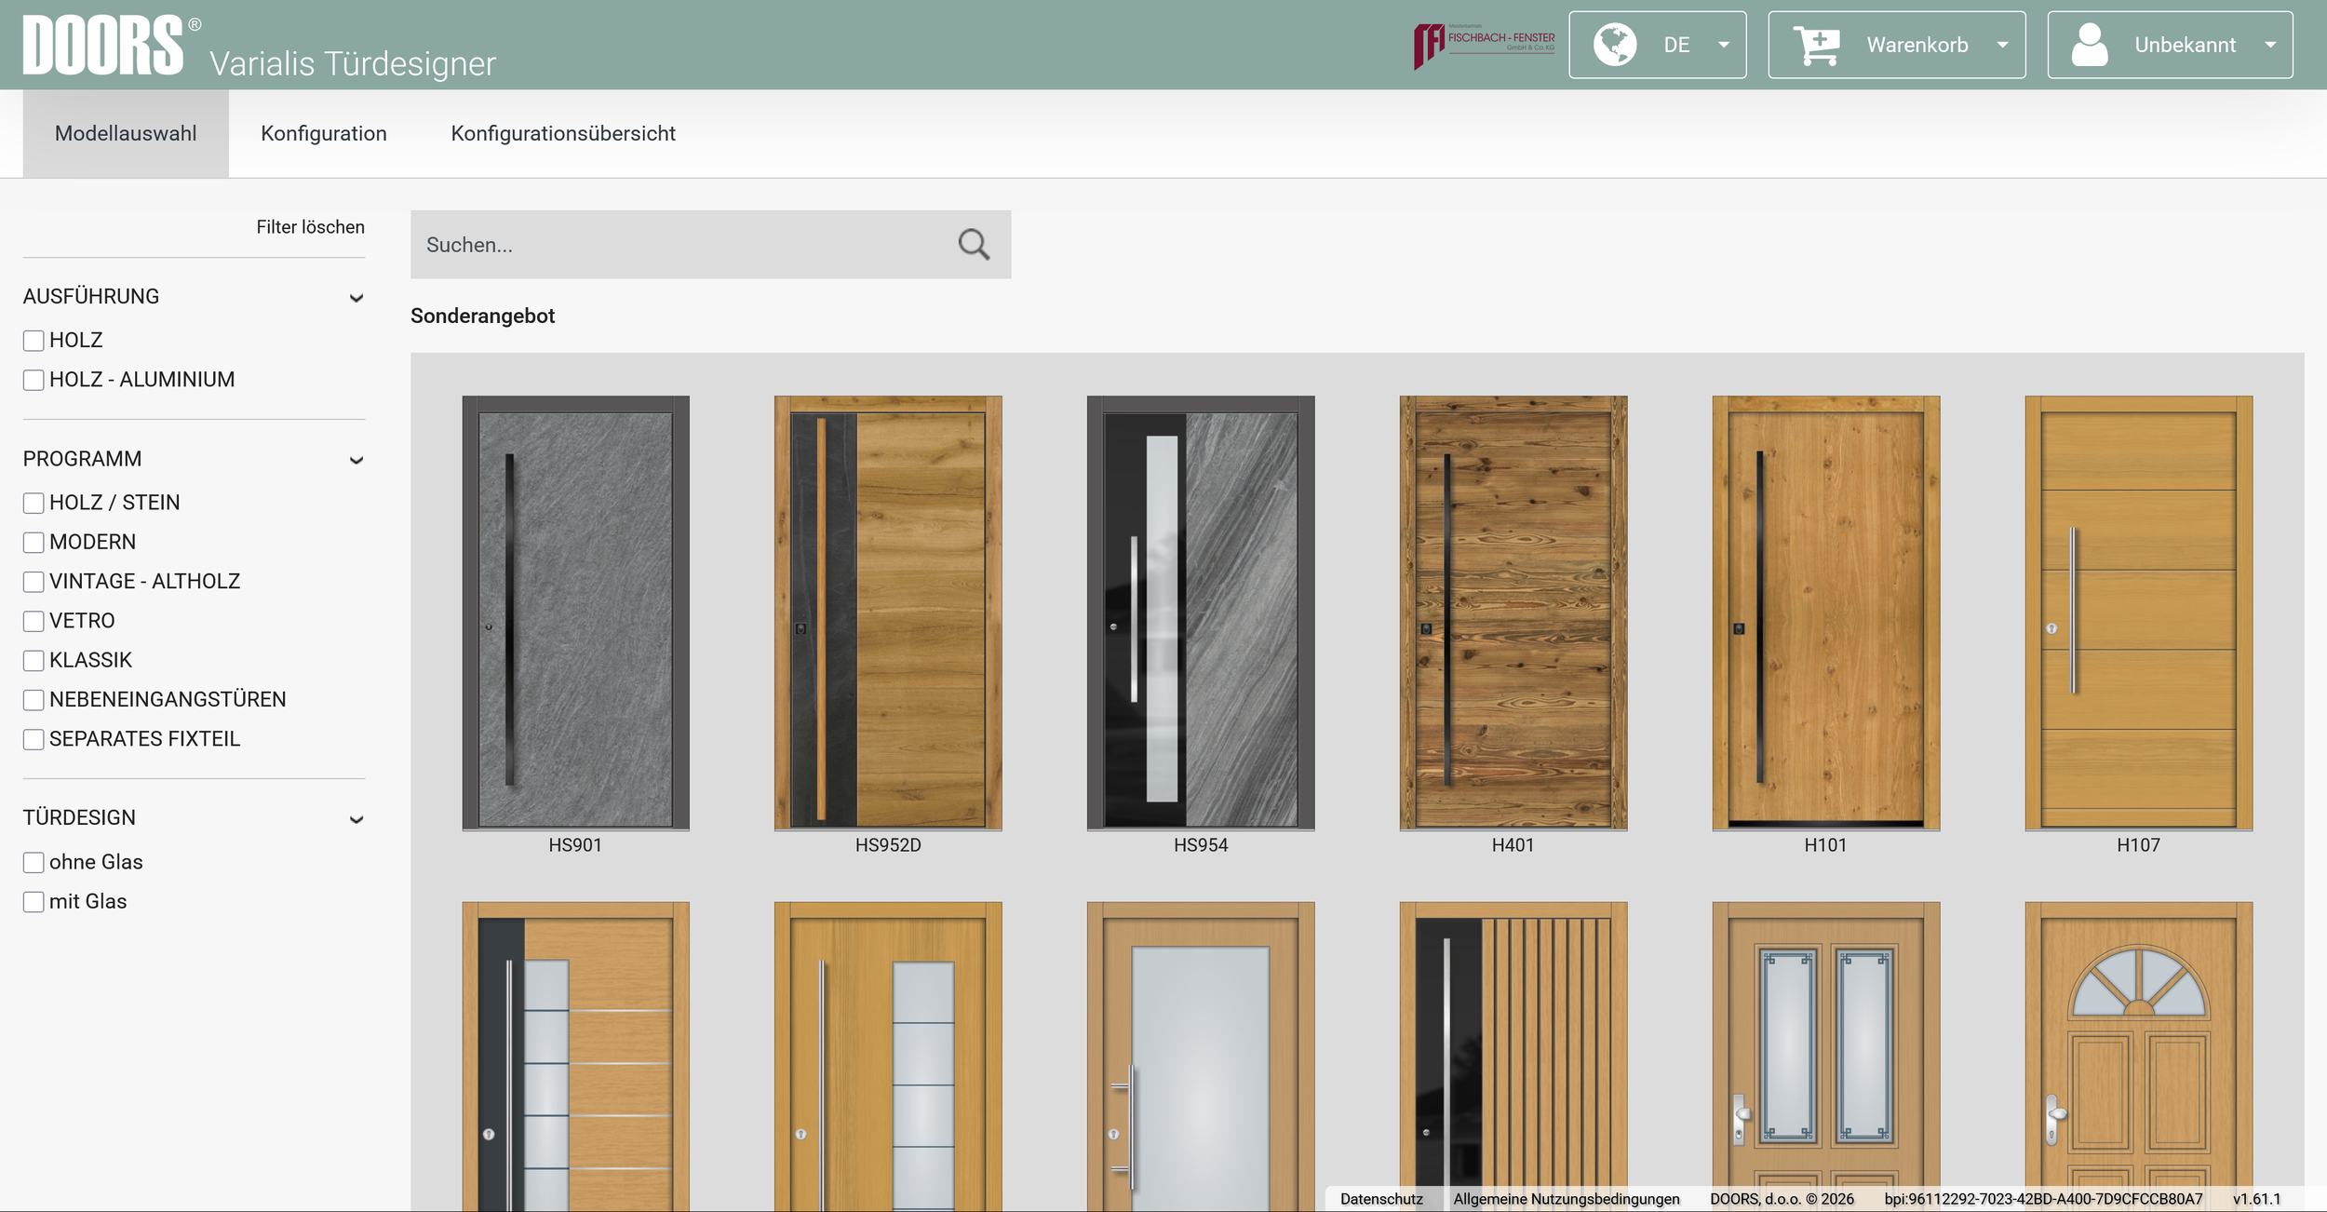
Task: Click the shopping cart icon
Action: pyautogui.click(x=1817, y=45)
